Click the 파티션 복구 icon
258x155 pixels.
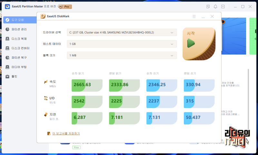[7, 58]
